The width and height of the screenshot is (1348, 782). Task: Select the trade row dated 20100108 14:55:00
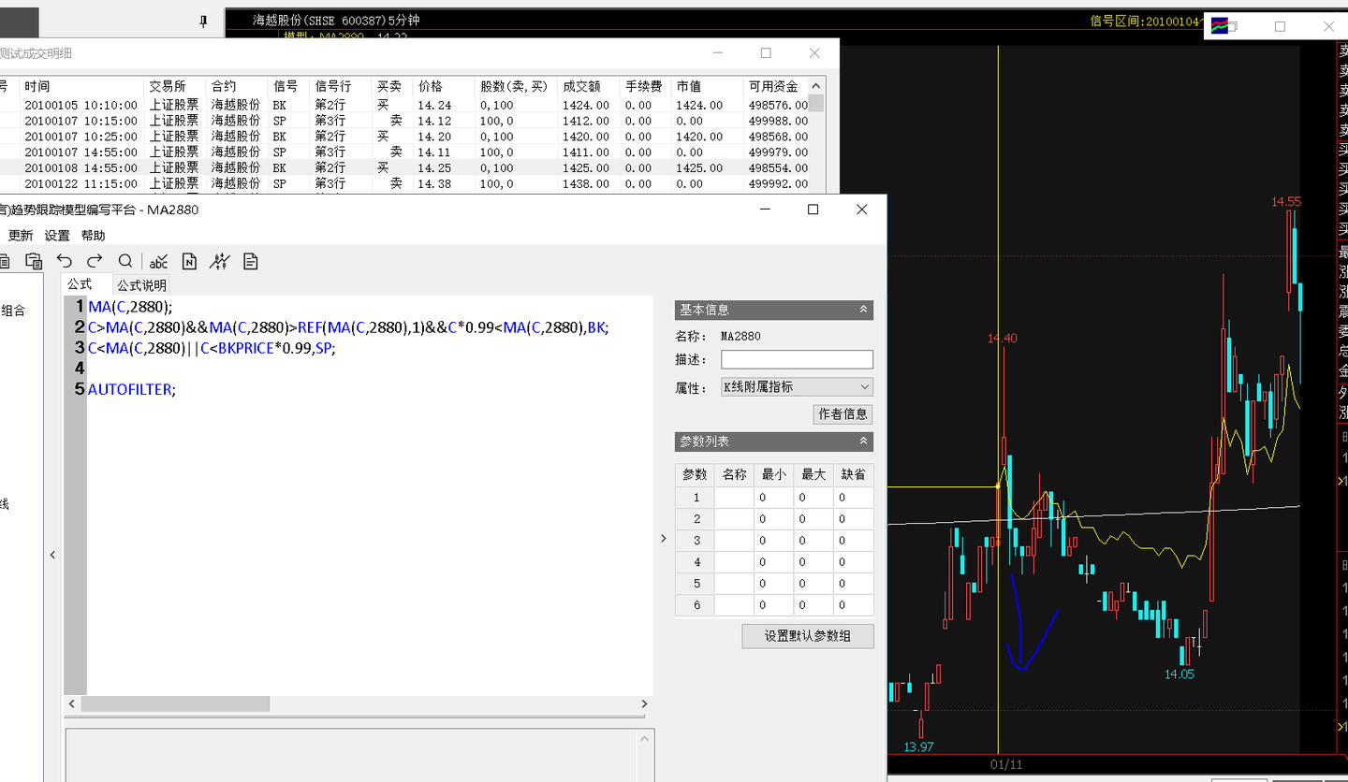point(403,168)
